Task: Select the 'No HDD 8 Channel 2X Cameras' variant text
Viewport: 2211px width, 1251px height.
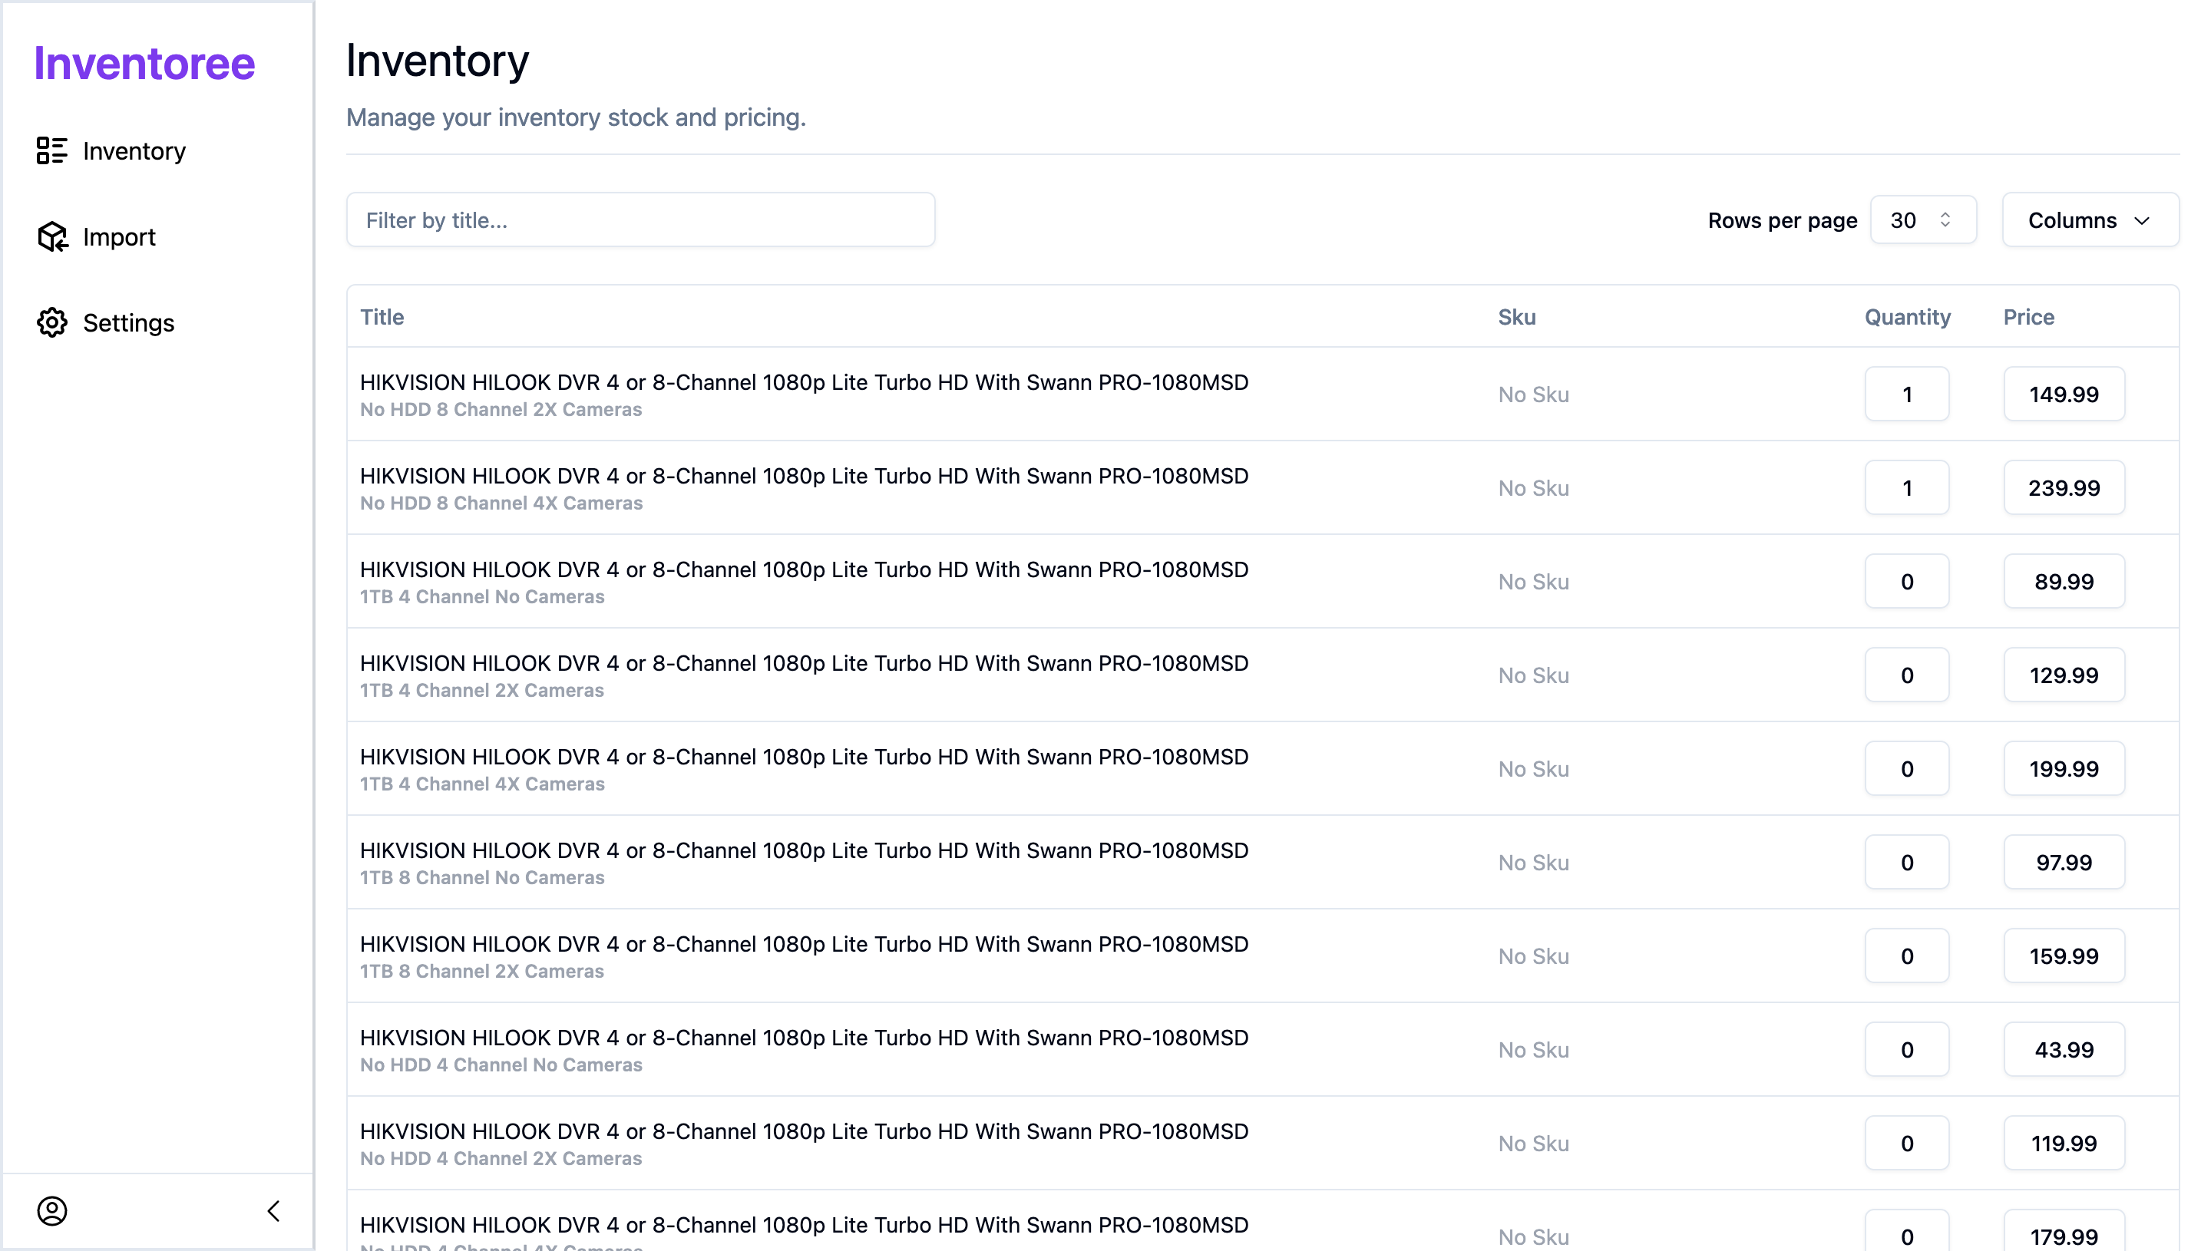Action: [x=501, y=410]
